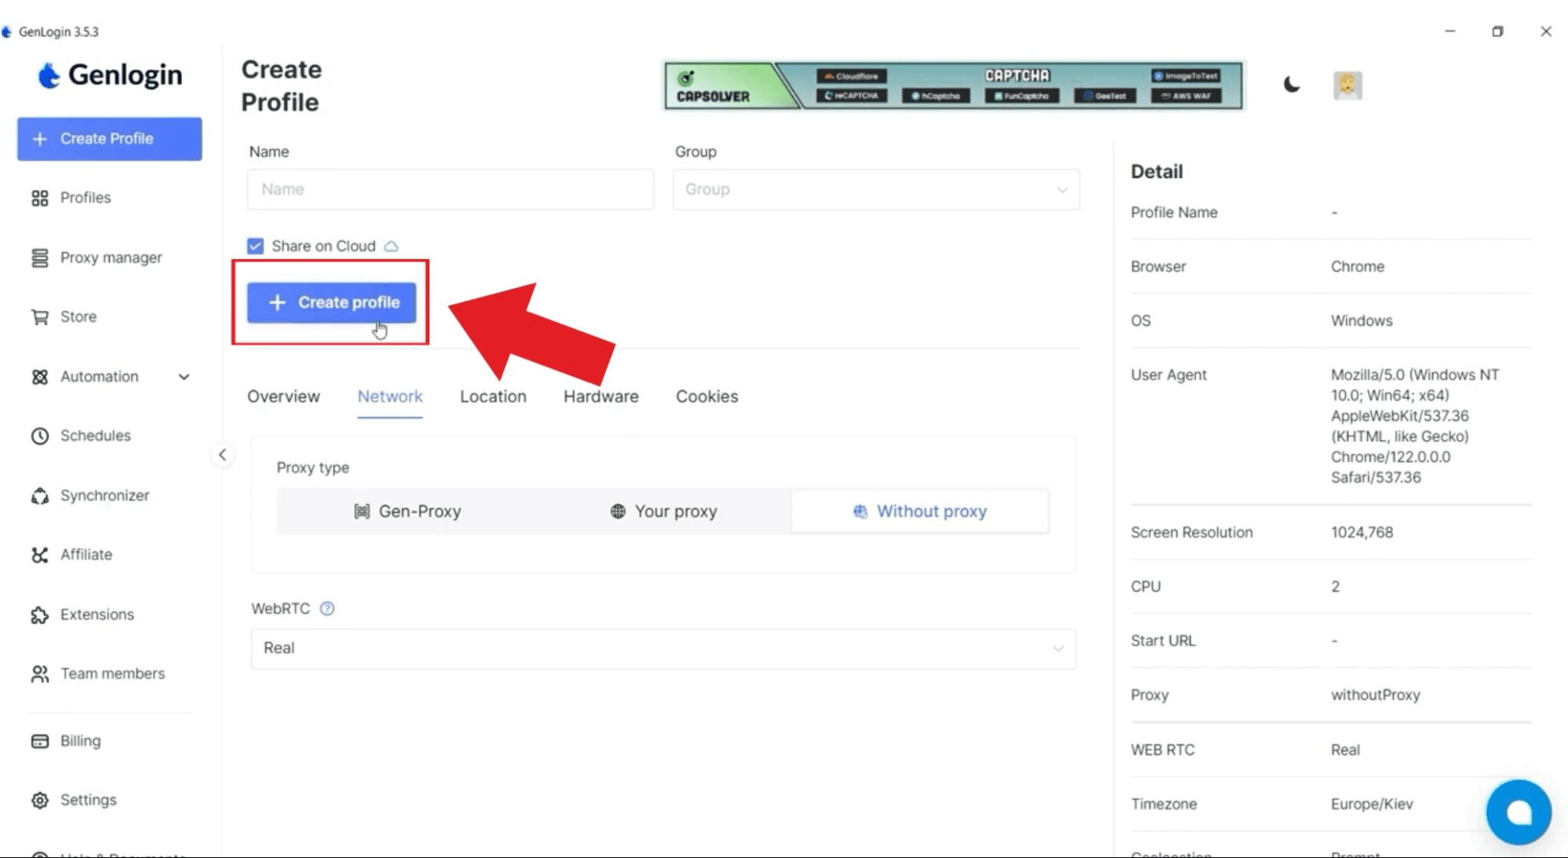Image resolution: width=1568 pixels, height=858 pixels.
Task: Collapse the sidebar with arrow button
Action: coord(222,455)
